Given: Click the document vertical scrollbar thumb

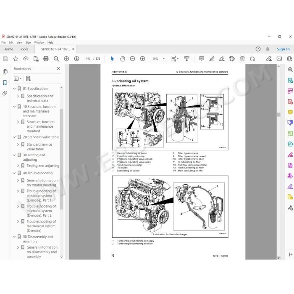Looking at the screenshot, I should coord(278,115).
